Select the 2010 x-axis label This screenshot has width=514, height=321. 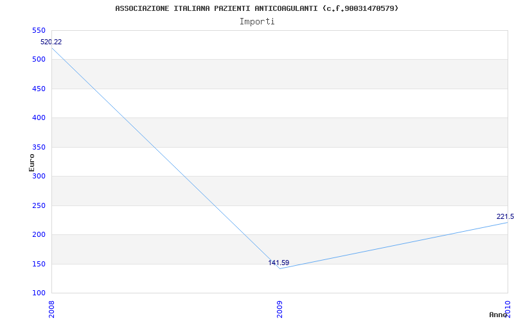pyautogui.click(x=508, y=309)
